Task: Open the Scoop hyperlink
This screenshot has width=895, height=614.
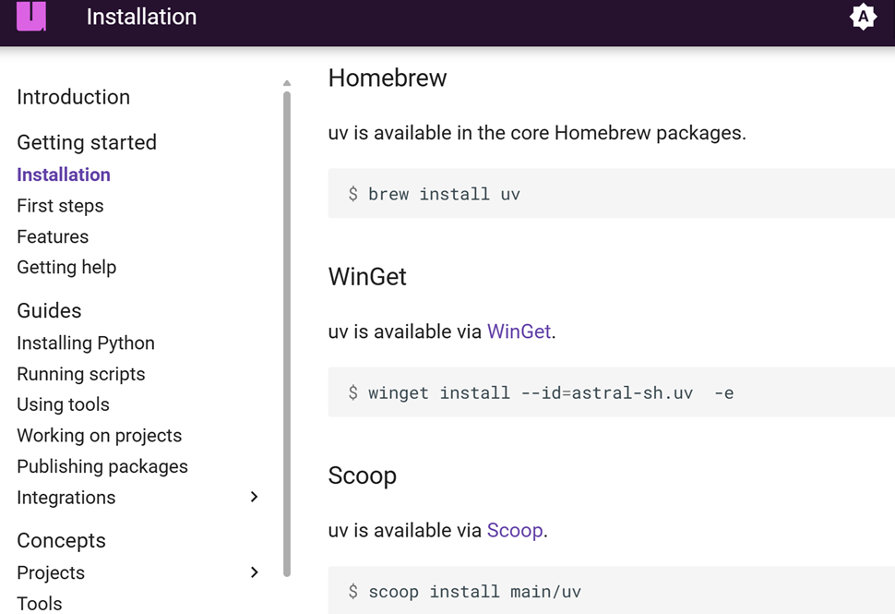Action: point(515,530)
